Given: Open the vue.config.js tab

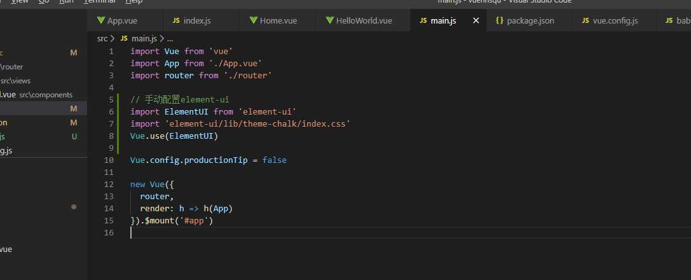Looking at the screenshot, I should pos(615,20).
